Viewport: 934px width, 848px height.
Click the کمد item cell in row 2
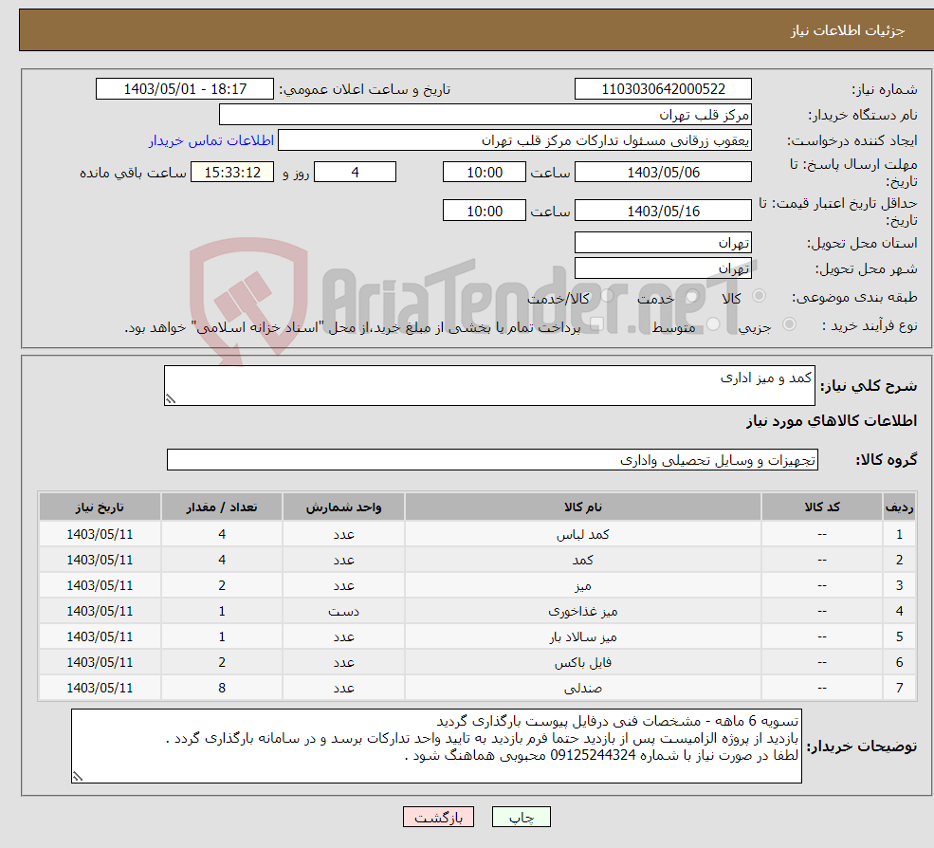582,561
